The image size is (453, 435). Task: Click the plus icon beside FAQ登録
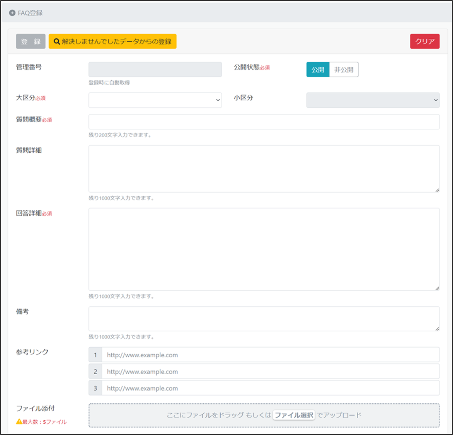coord(12,13)
